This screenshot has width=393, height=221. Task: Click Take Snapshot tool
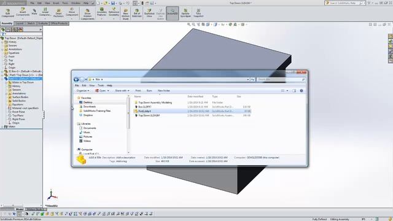point(198,13)
